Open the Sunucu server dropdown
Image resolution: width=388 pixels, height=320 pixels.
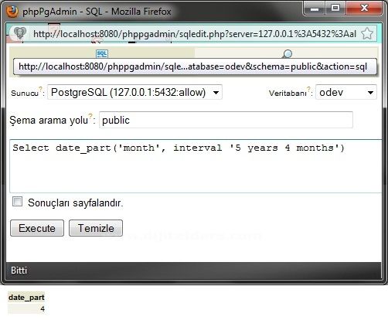coord(134,92)
